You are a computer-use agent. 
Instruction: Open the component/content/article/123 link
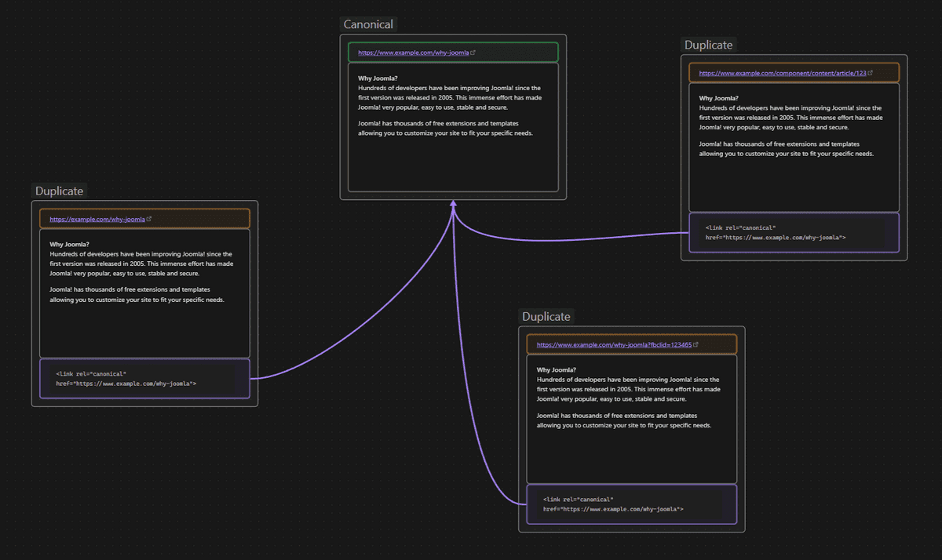pyautogui.click(x=782, y=73)
